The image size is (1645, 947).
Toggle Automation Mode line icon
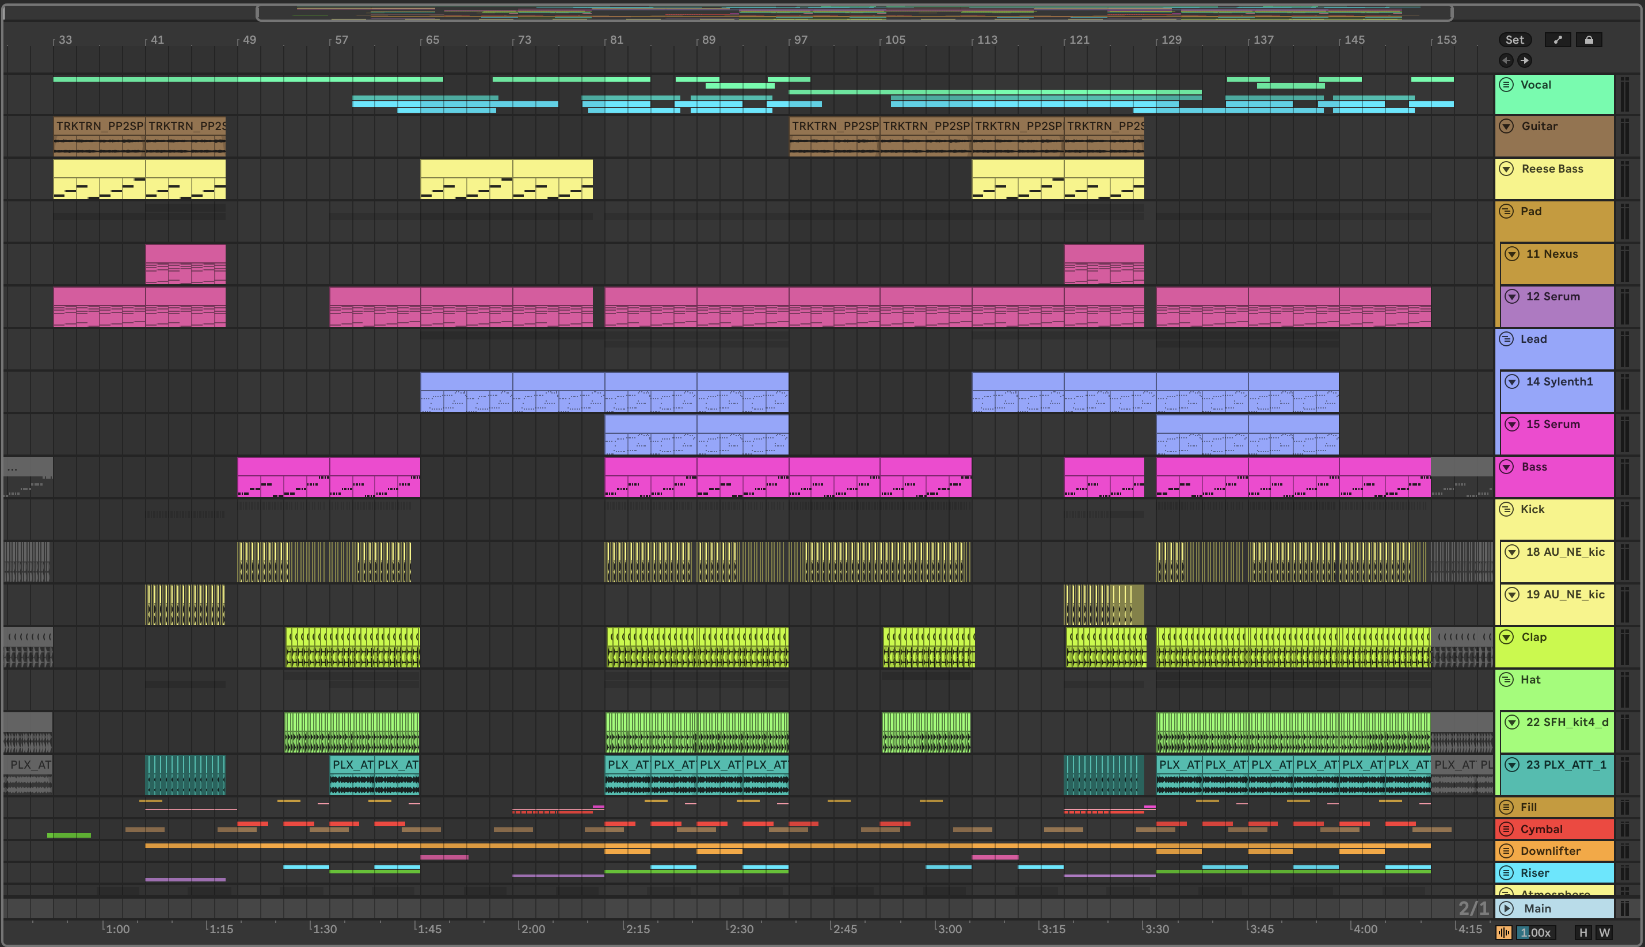(1558, 40)
